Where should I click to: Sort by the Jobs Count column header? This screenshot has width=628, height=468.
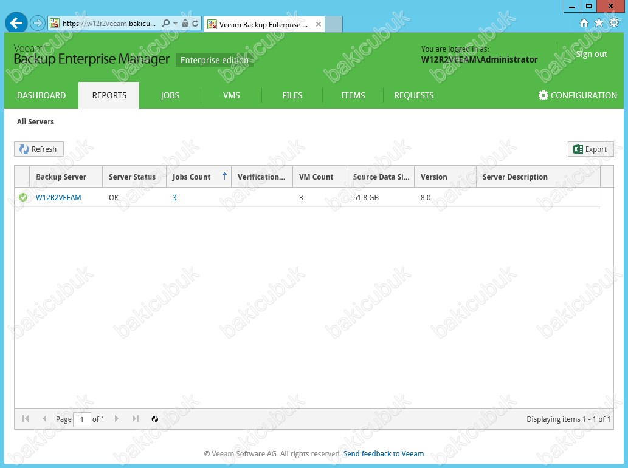[x=199, y=177]
